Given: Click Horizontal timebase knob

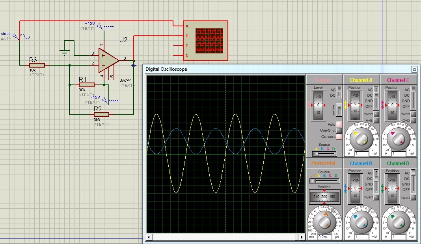Looking at the screenshot, I should click(x=324, y=222).
